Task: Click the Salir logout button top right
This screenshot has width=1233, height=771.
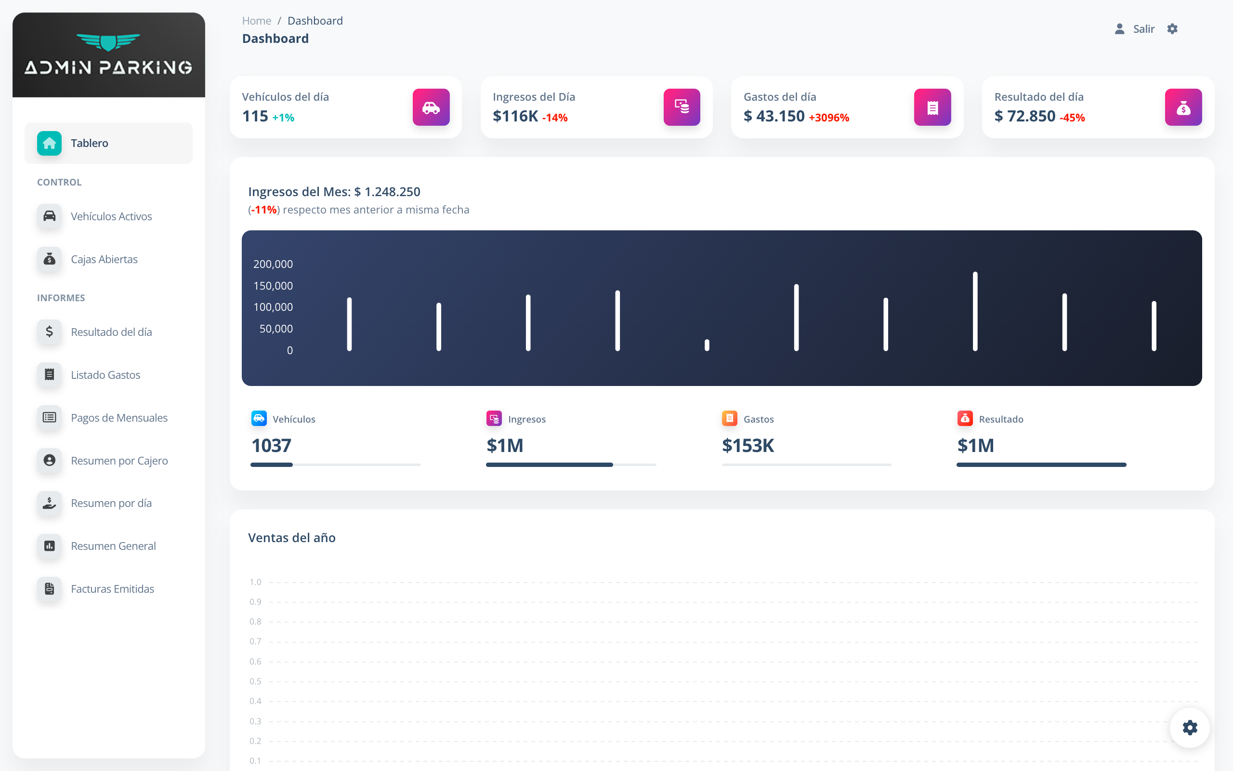Action: (1141, 28)
